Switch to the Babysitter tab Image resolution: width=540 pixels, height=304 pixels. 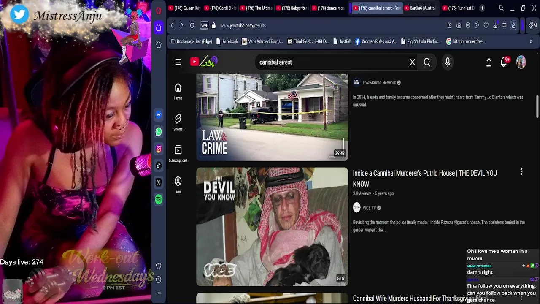pyautogui.click(x=292, y=8)
